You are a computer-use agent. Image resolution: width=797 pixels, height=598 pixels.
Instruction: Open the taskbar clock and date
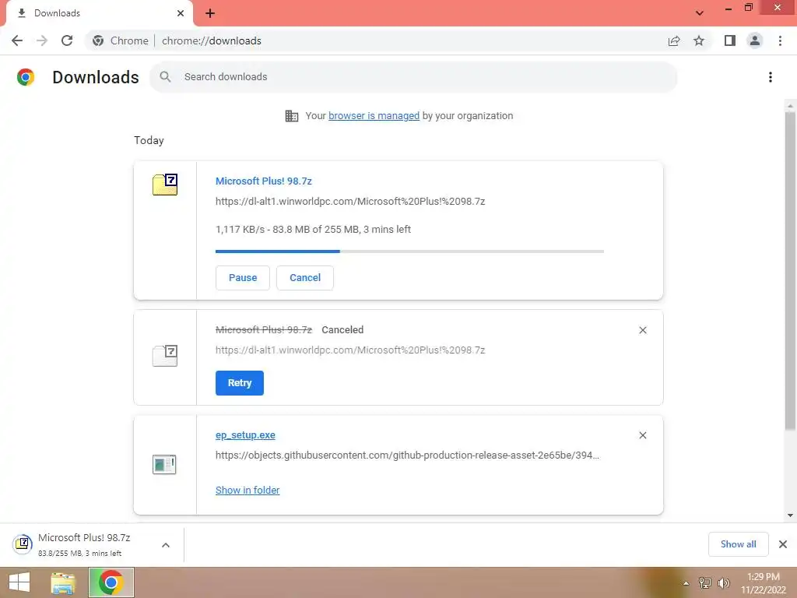(x=763, y=583)
